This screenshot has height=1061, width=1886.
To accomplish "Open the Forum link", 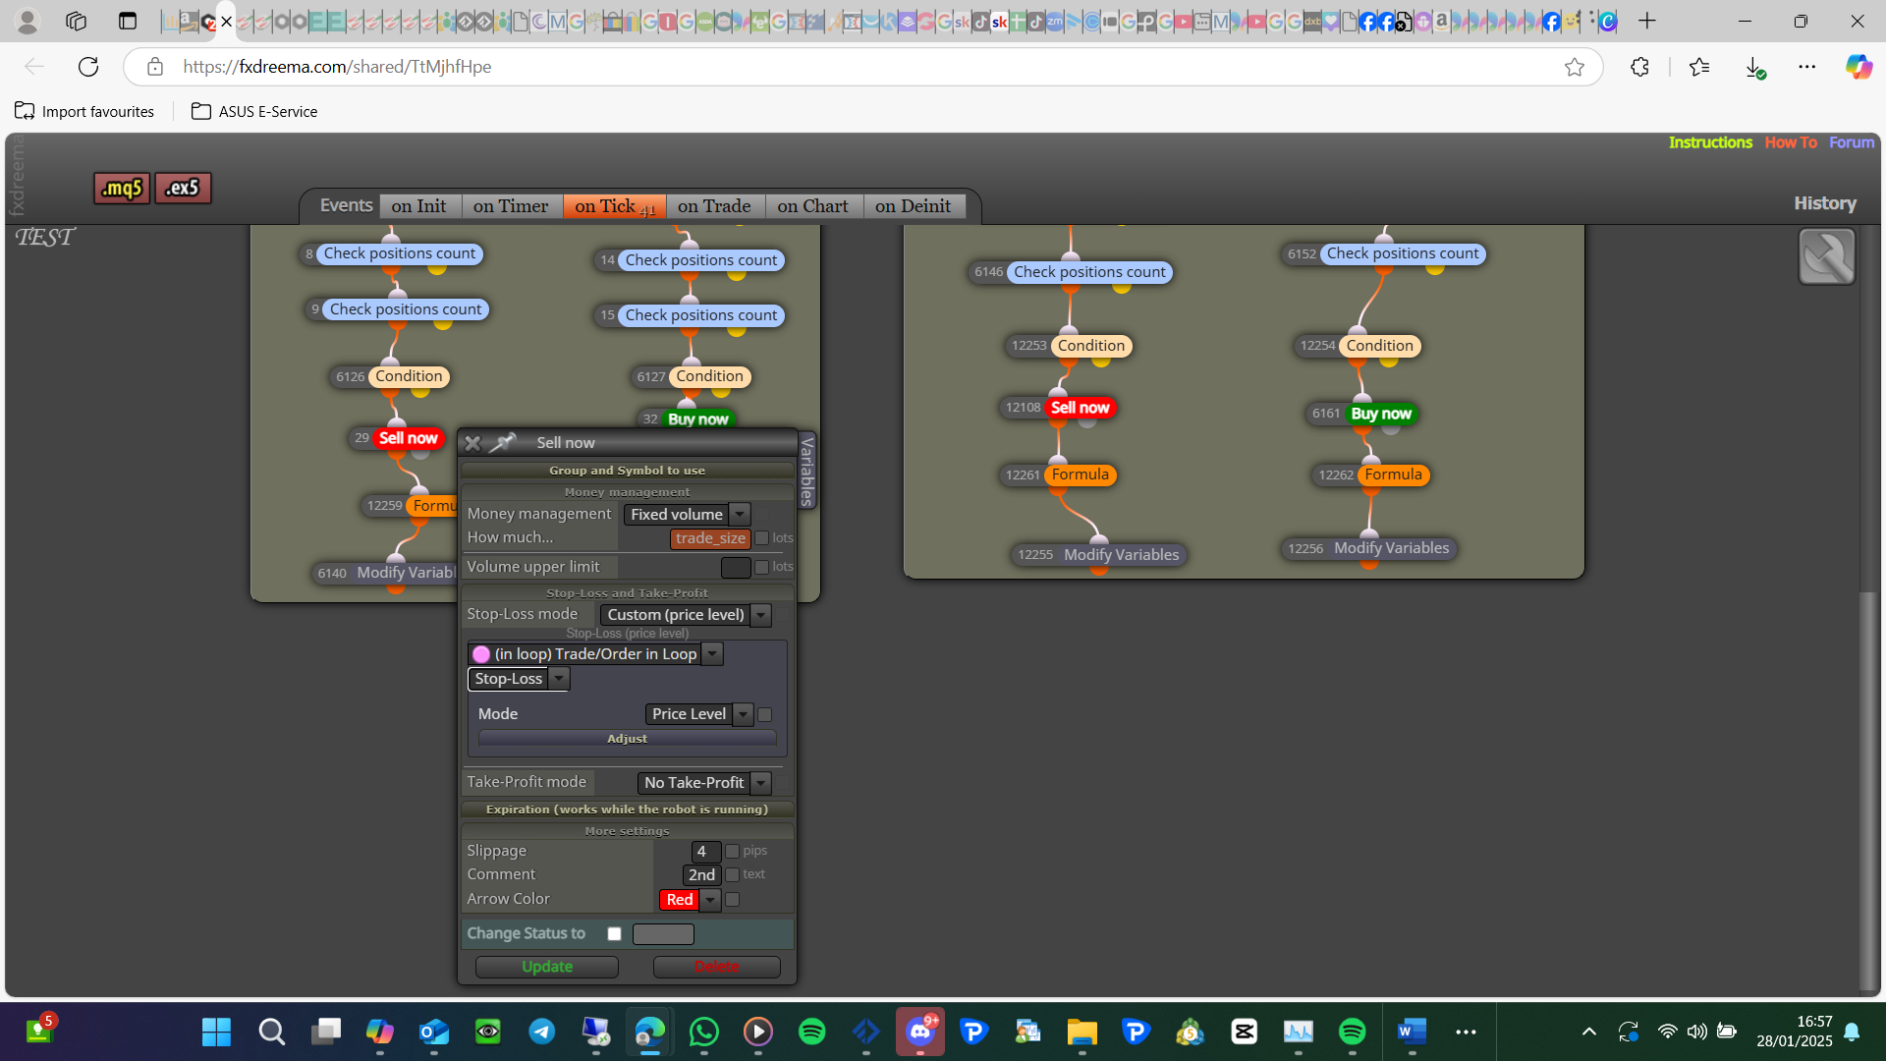I will tap(1852, 142).
